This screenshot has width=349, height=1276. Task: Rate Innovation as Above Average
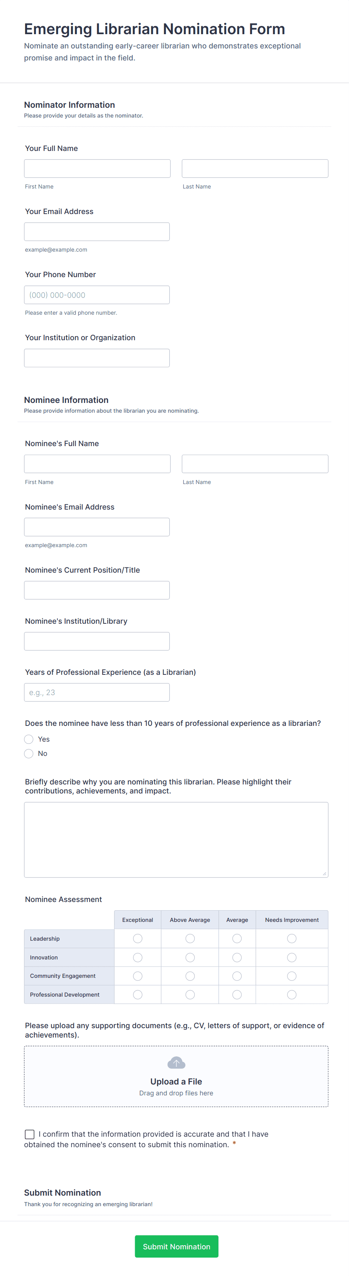[190, 957]
